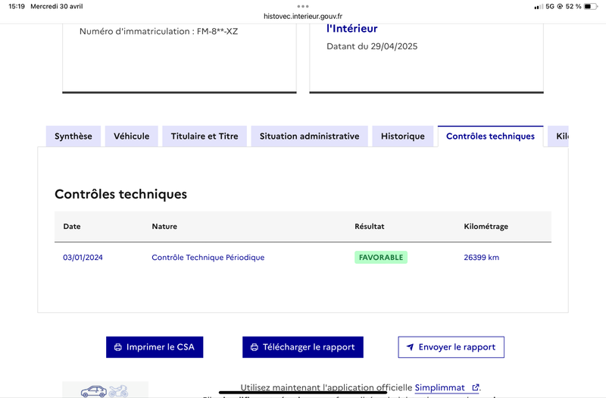Click the Kilométrage column header

486,227
